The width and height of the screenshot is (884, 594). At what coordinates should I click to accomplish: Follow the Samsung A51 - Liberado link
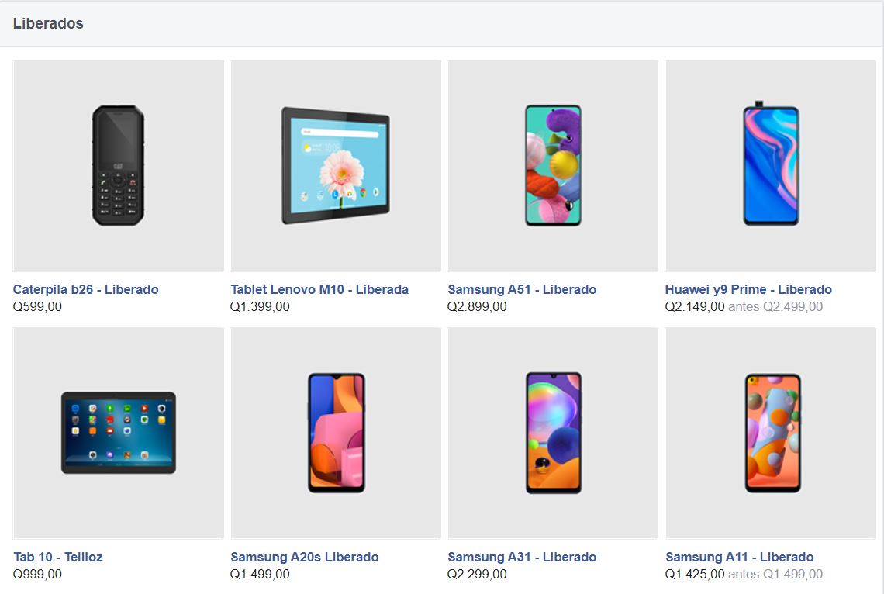[522, 290]
